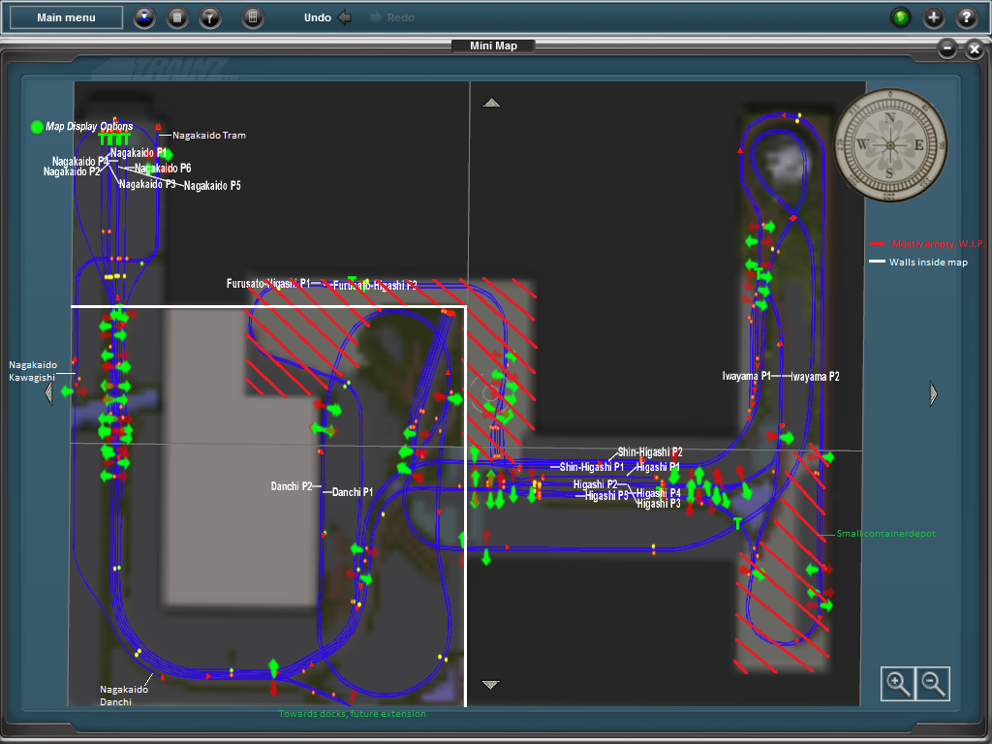Click the Higashi P4 label
Viewport: 992px width, 744px height.
659,493
